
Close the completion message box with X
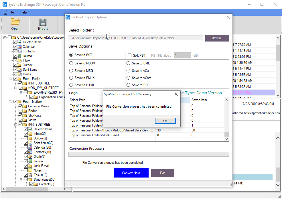tap(176, 94)
